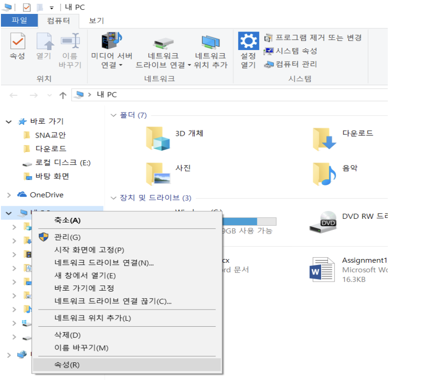Image resolution: width=422 pixels, height=380 pixels.
Task: Select 로컬 디스크 (E:) in navigation pane
Action: click(x=63, y=163)
